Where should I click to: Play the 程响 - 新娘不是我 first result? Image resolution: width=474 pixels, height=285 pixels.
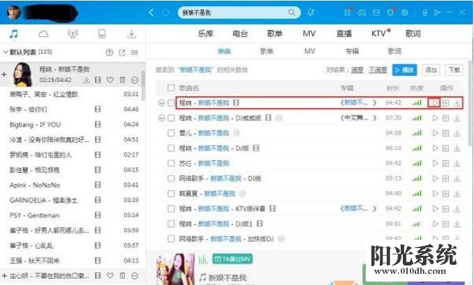click(434, 103)
